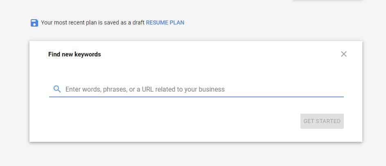Close the Find new keywords card

click(x=344, y=54)
